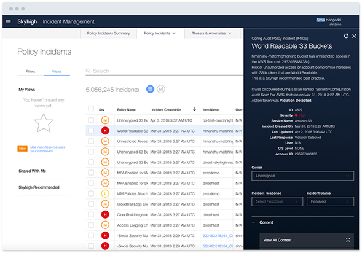
Task: Expand Skyhigh Recommended section
Action: coord(39,187)
